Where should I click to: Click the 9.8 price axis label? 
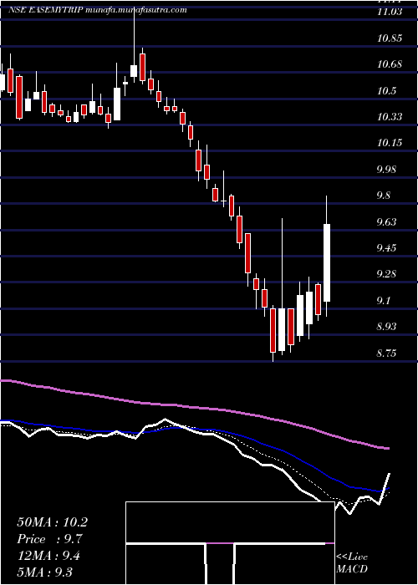tap(384, 196)
